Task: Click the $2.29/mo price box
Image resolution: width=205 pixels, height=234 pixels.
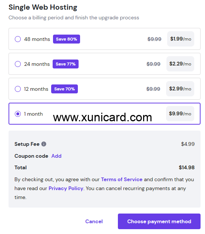Action: click(x=180, y=64)
